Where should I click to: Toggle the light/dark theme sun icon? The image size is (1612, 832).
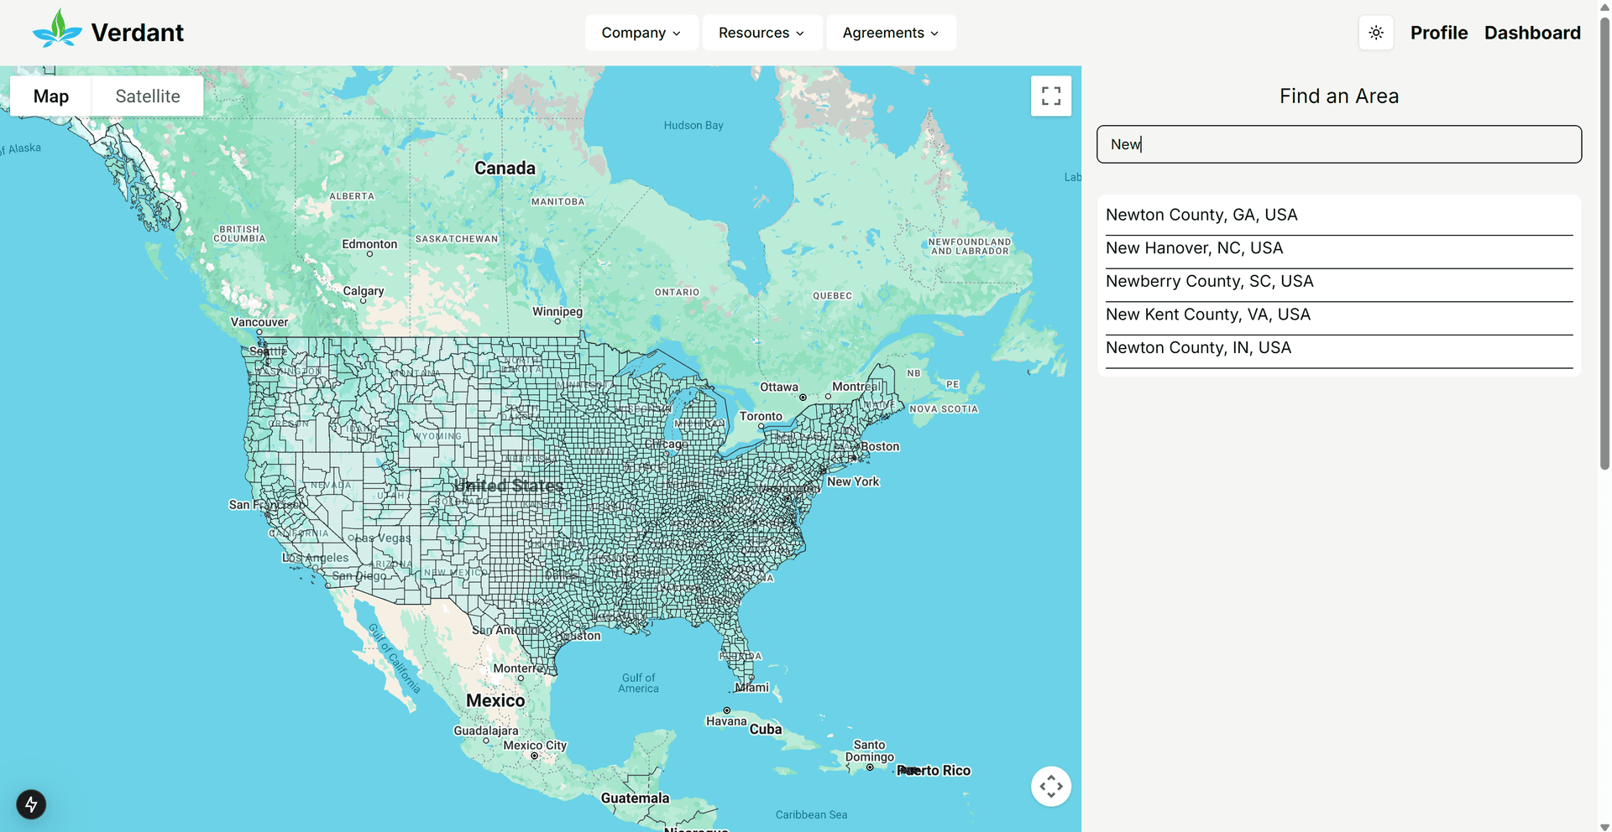pyautogui.click(x=1375, y=33)
